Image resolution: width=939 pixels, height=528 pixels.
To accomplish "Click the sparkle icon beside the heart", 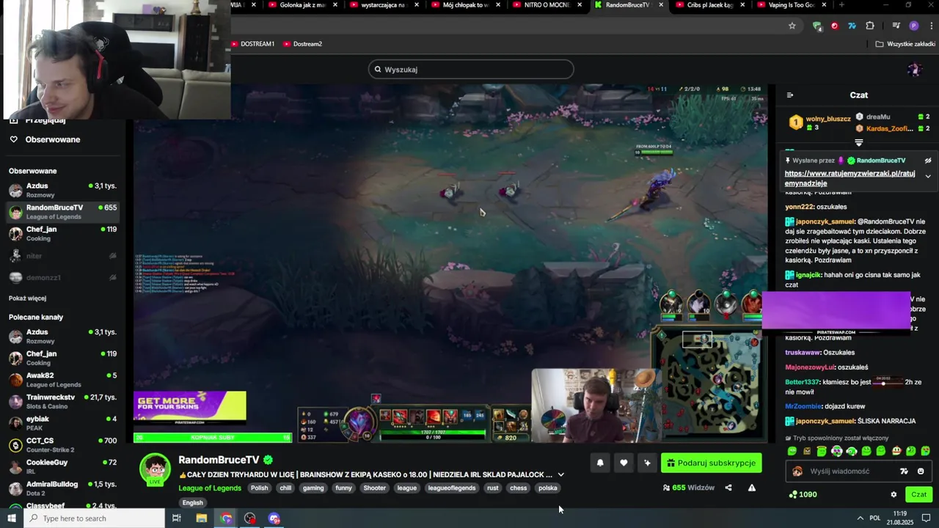I will point(647,463).
